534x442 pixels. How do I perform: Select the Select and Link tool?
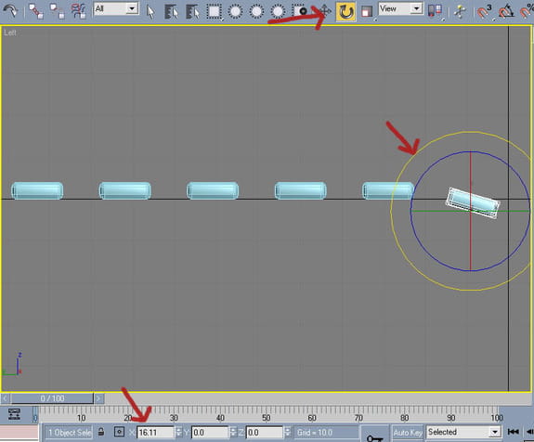(x=36, y=11)
